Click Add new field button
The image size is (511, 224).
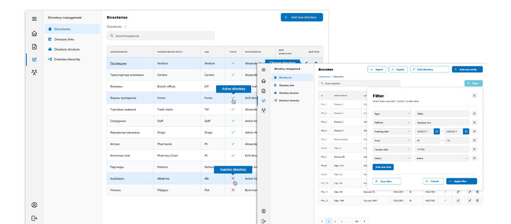[x=383, y=167]
